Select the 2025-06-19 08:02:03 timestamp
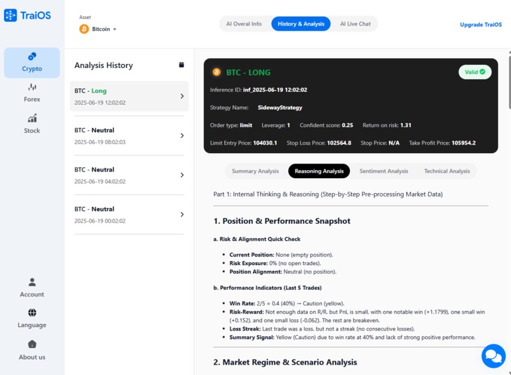The height and width of the screenshot is (375, 511). (x=100, y=142)
